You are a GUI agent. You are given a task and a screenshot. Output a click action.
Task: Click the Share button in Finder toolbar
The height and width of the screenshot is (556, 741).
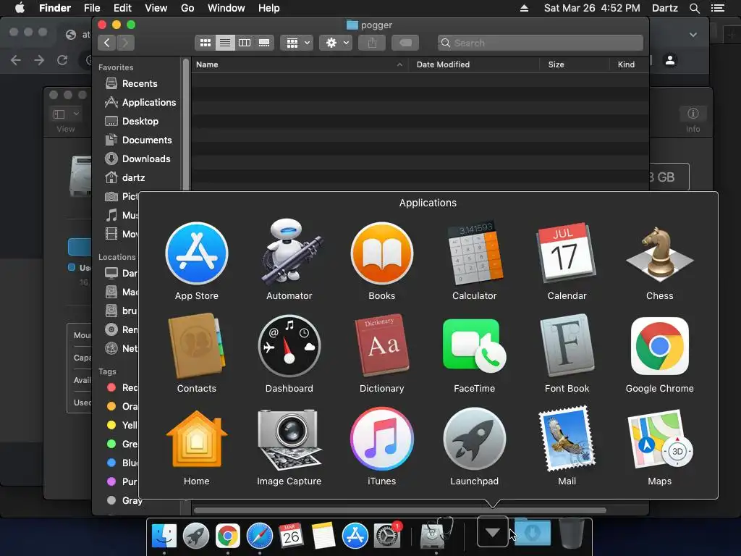372,43
